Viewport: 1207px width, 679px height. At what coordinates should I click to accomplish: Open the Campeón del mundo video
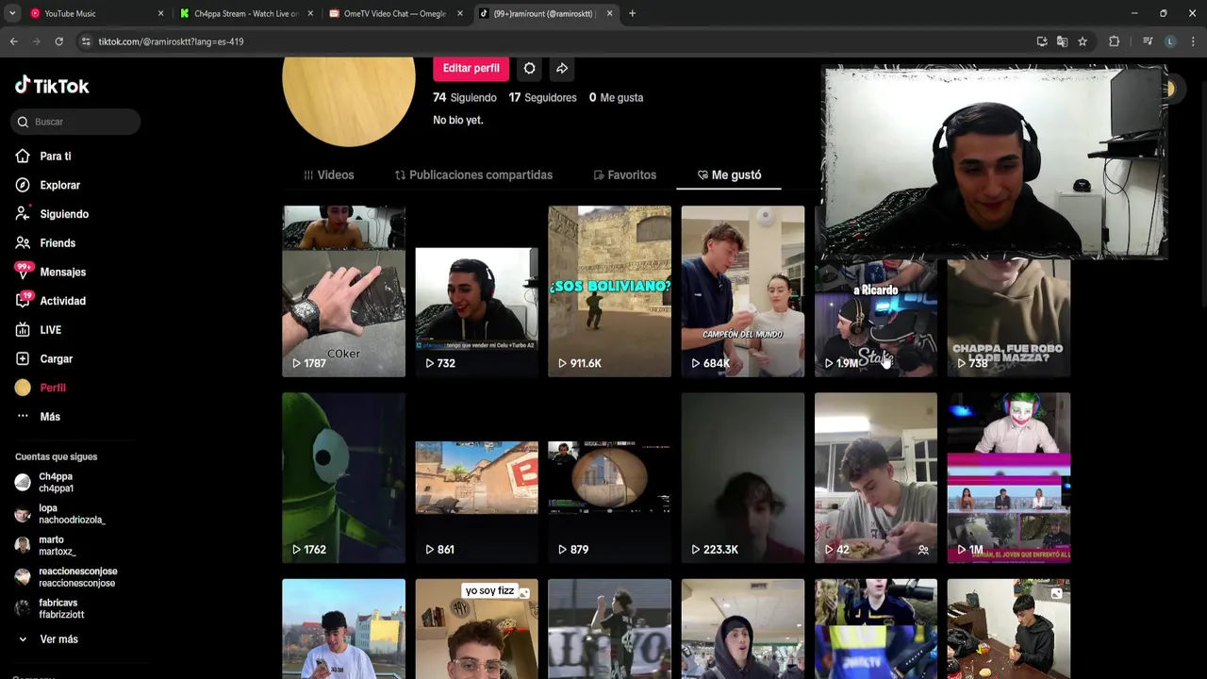(742, 291)
